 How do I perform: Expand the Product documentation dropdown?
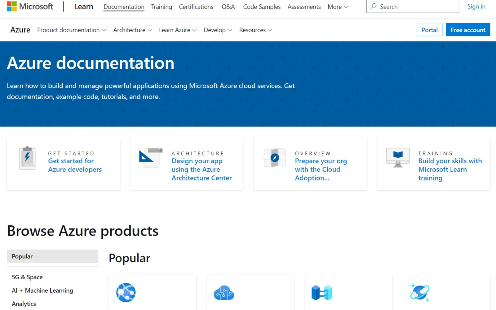point(71,30)
